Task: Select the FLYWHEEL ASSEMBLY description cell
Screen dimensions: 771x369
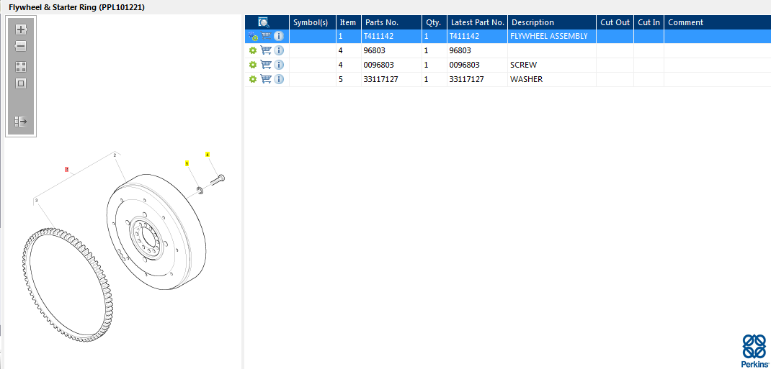Action: coord(552,36)
